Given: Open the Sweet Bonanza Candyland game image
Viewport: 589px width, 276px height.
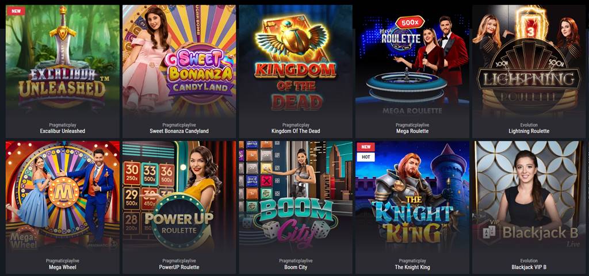Looking at the screenshot, I should [179, 61].
